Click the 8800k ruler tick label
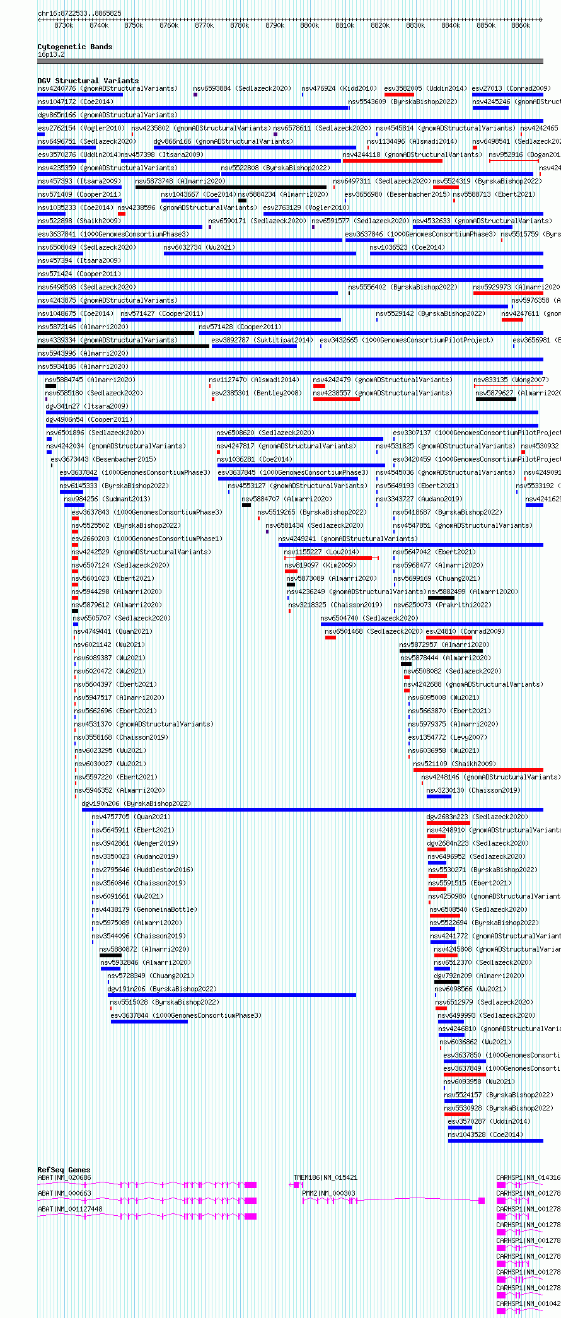561x1318 pixels. 309,25
